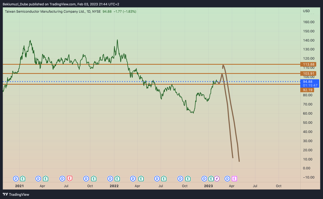Open the dividend marker before April 2021

pos(38,179)
